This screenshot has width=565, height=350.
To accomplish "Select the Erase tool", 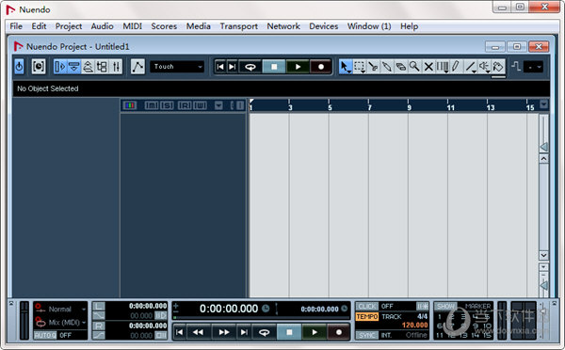I will pos(400,67).
